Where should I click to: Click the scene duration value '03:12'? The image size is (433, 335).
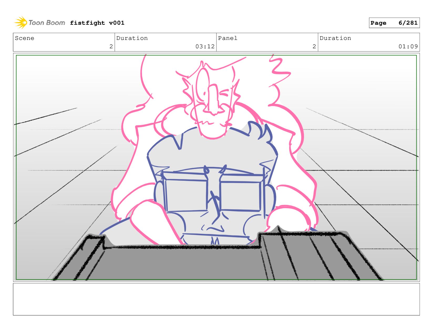[x=205, y=46]
